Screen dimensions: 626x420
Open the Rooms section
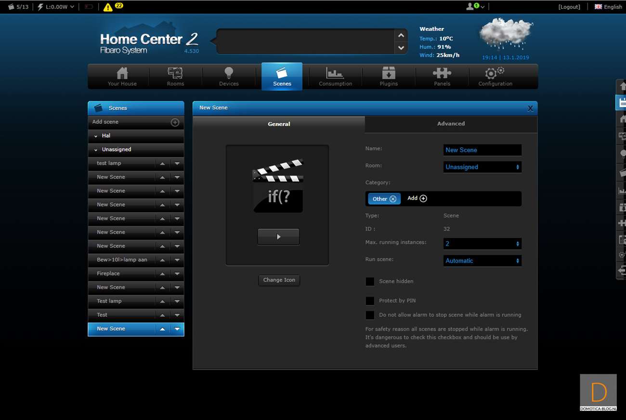175,77
